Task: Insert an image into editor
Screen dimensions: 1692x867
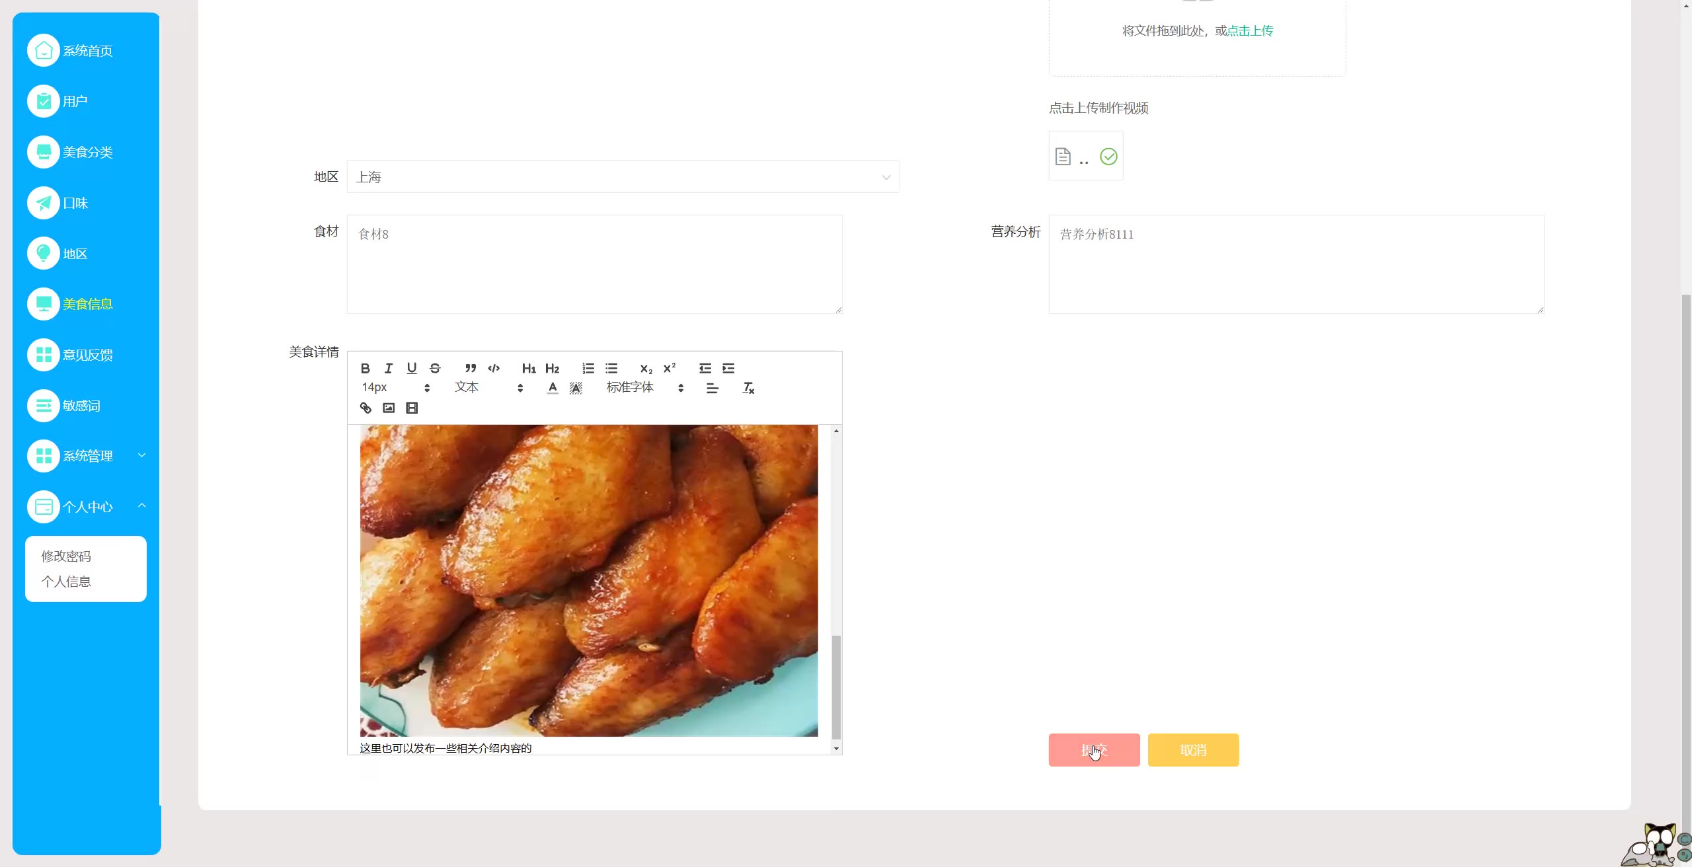Action: tap(389, 408)
